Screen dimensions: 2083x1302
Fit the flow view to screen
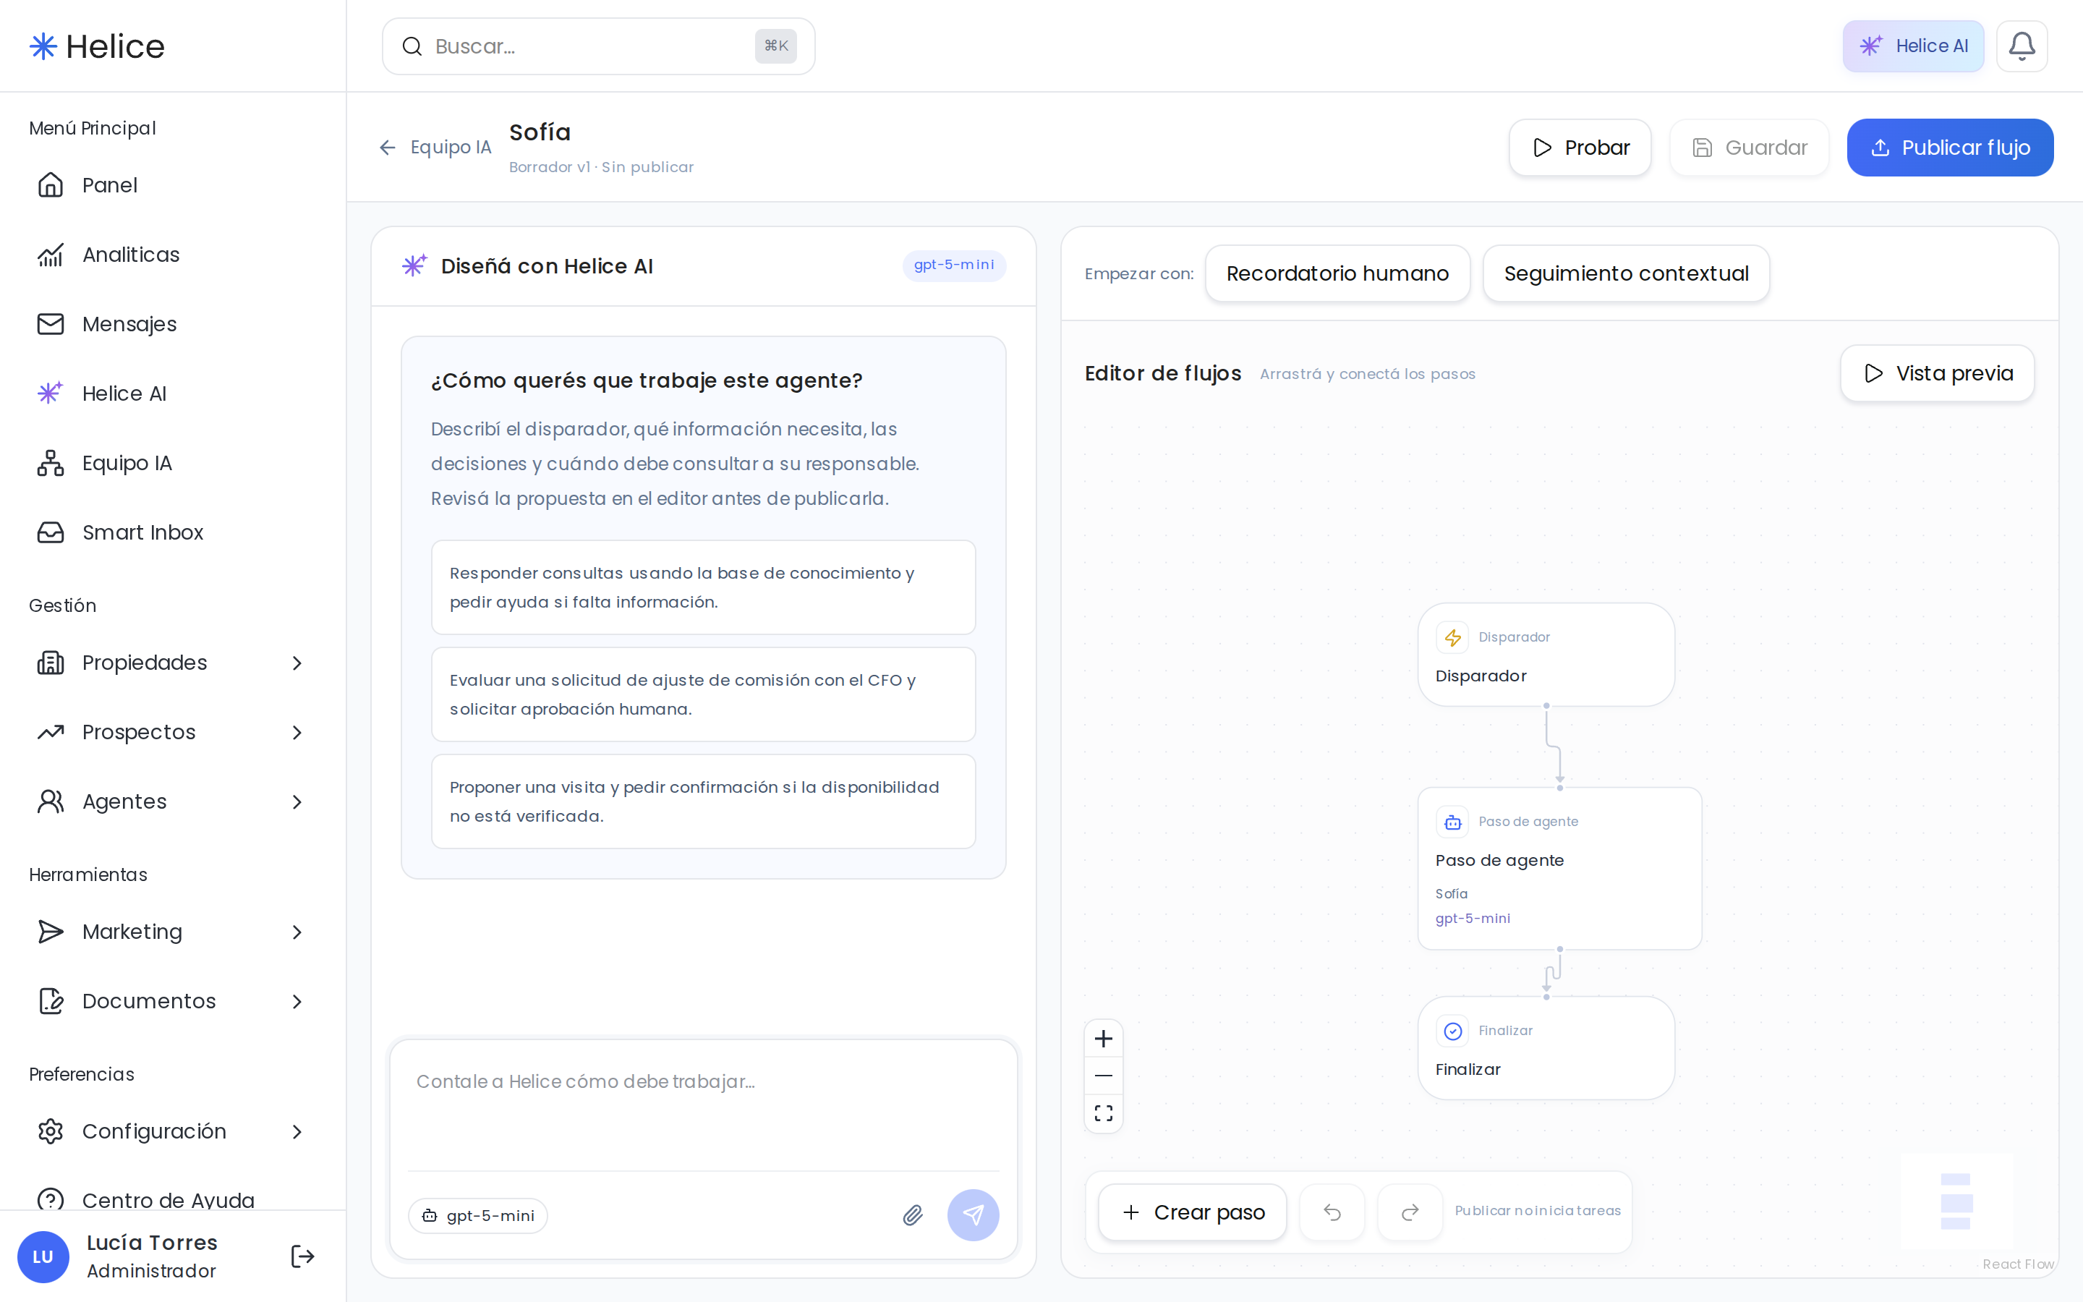(x=1104, y=1112)
